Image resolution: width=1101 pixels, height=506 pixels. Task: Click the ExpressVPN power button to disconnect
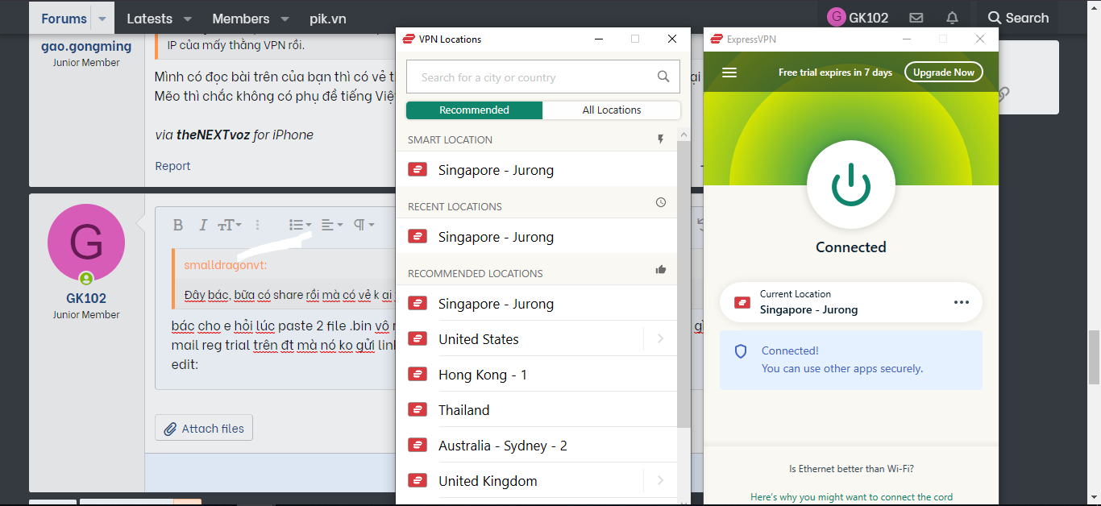click(x=850, y=186)
